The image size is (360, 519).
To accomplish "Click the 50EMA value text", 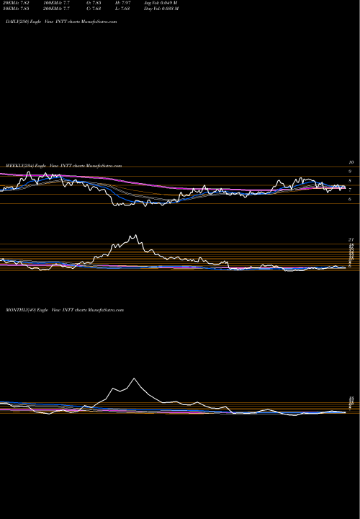I will [15, 9].
